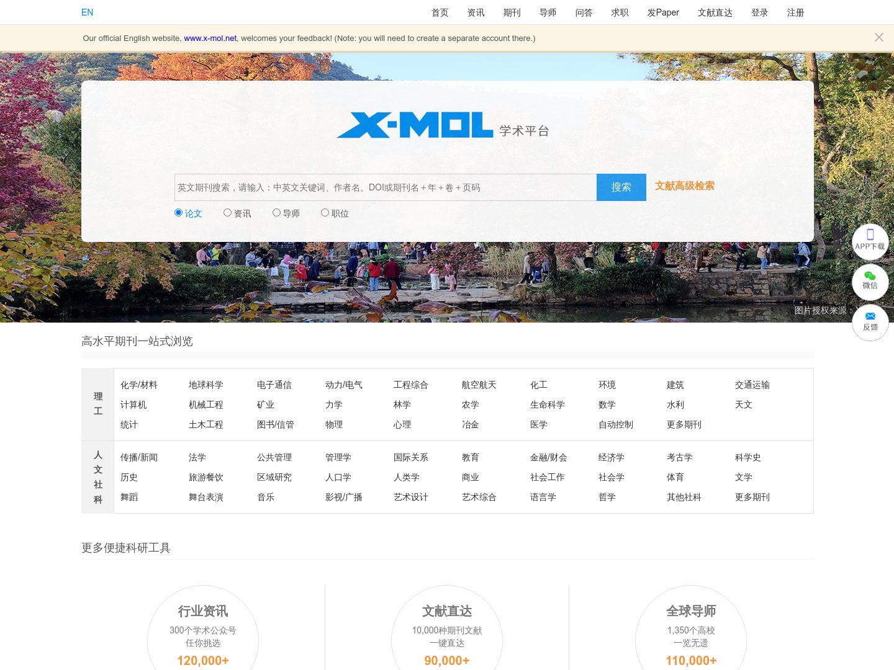Open the 电子通信 journal category
The width and height of the screenshot is (894, 670).
pyautogui.click(x=274, y=385)
